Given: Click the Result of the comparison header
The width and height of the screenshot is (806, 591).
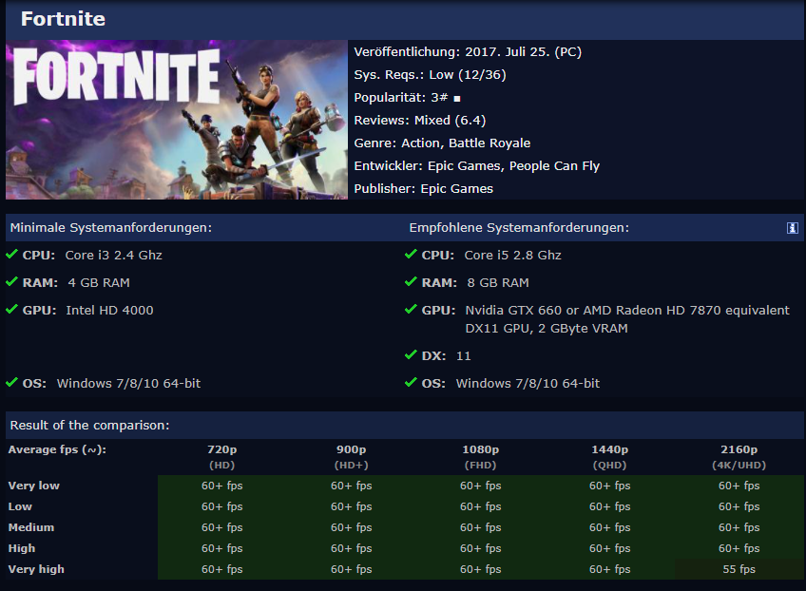Looking at the screenshot, I should 89,425.
